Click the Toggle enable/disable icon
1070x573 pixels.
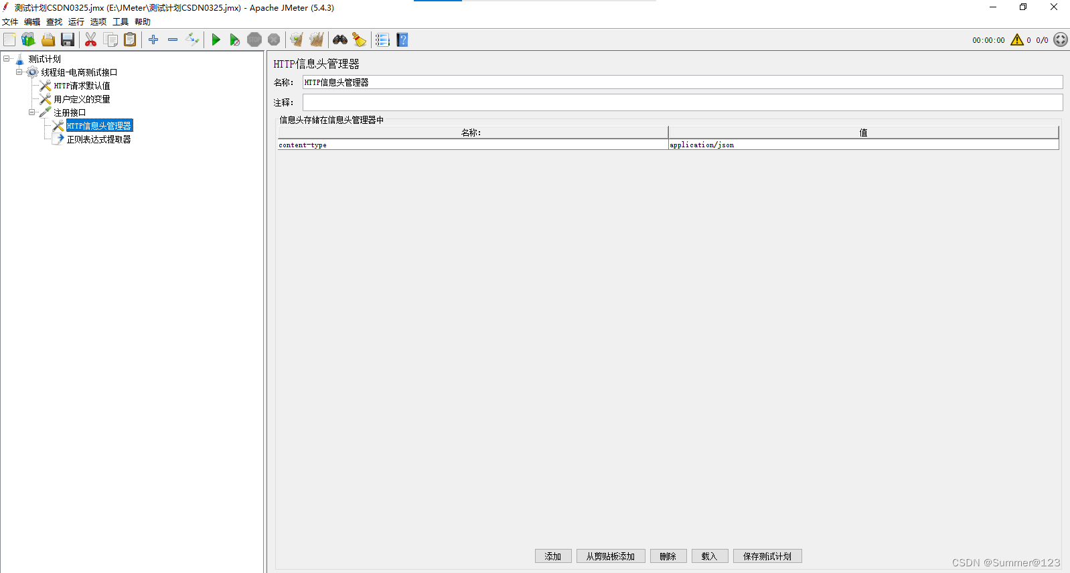192,40
